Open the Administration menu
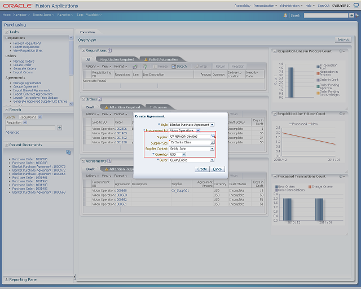 [291, 6]
